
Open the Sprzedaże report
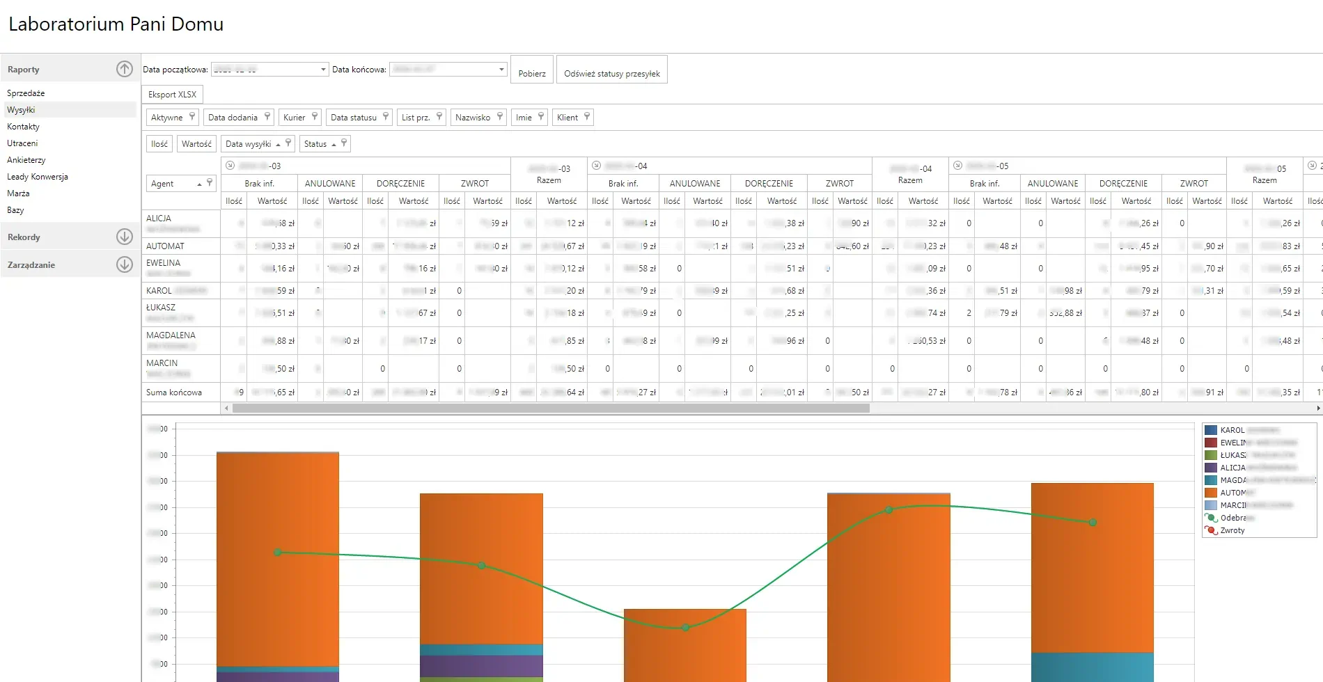(26, 93)
